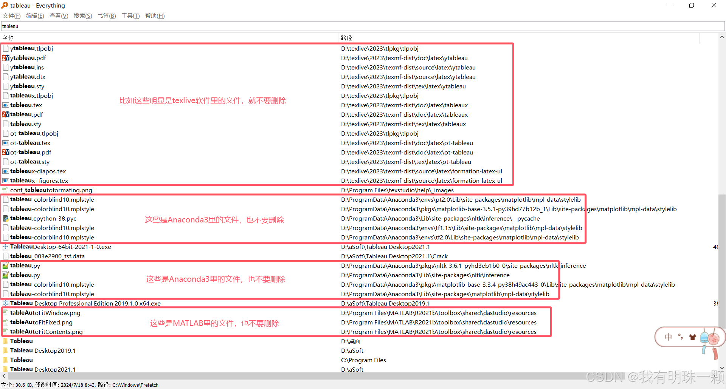Viewport: 726px width, 389px height.
Task: Click the PDF icon of tableau.pdf
Action: click(x=6, y=114)
